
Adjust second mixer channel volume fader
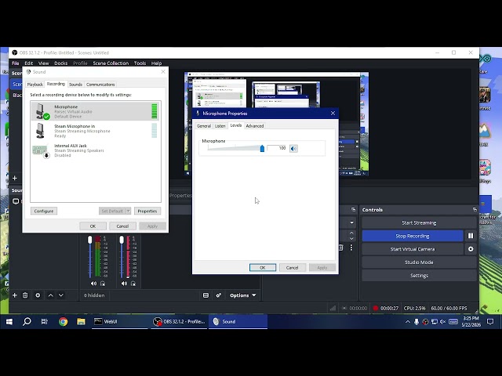coord(122,240)
